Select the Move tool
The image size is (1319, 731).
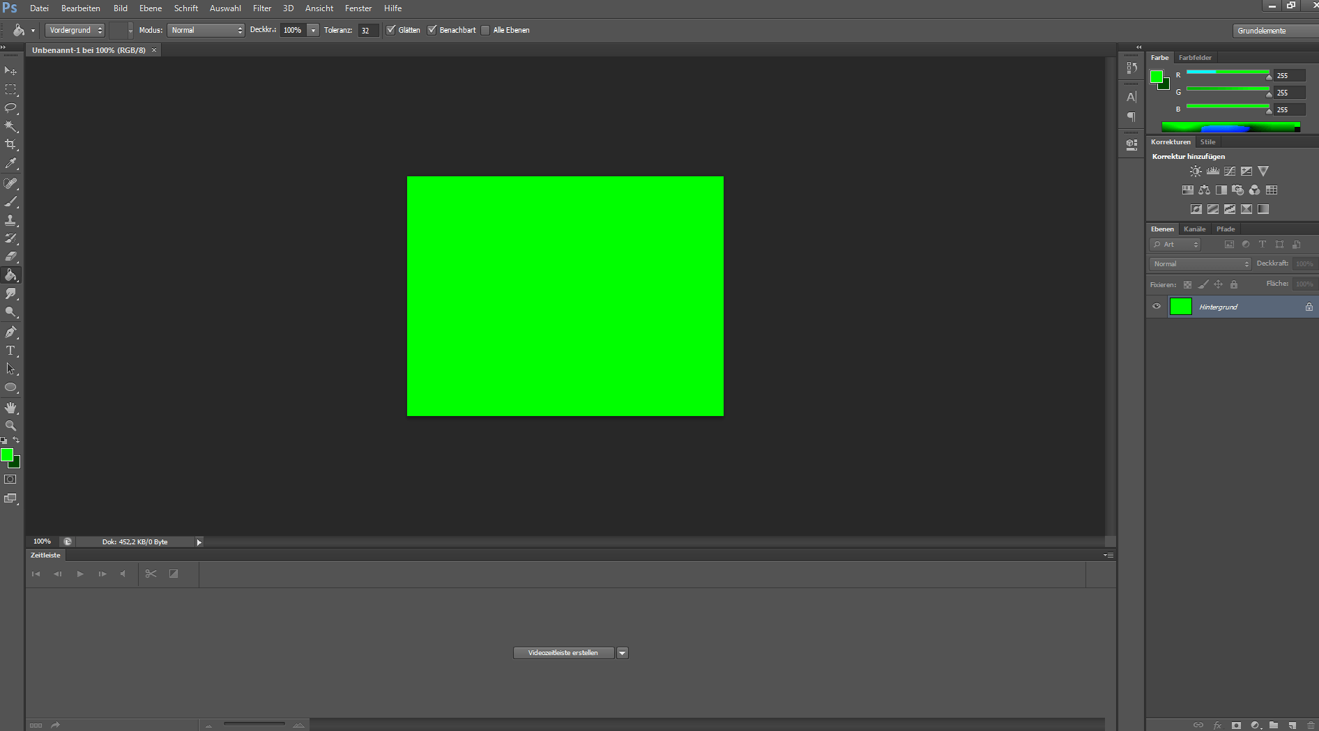click(x=10, y=71)
